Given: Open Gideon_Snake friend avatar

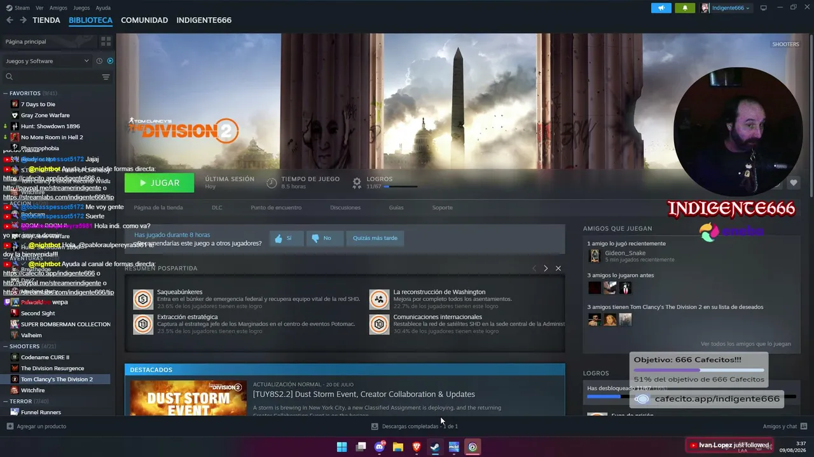Looking at the screenshot, I should (x=595, y=256).
